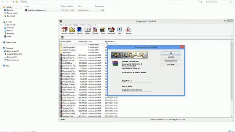Screen dimensions: 235x132
Task: Click the Licenza button
Action: [171, 57]
